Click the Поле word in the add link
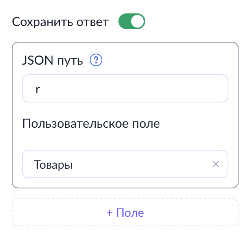The width and height of the screenshot is (248, 242). [130, 212]
